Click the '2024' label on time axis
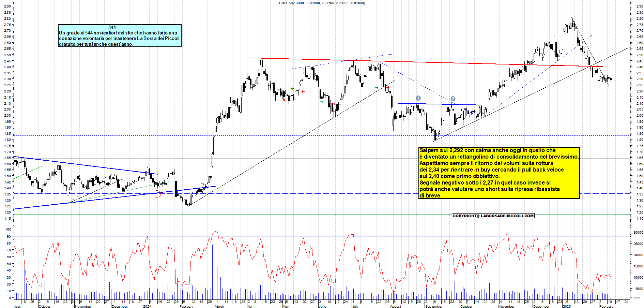 click(x=147, y=306)
